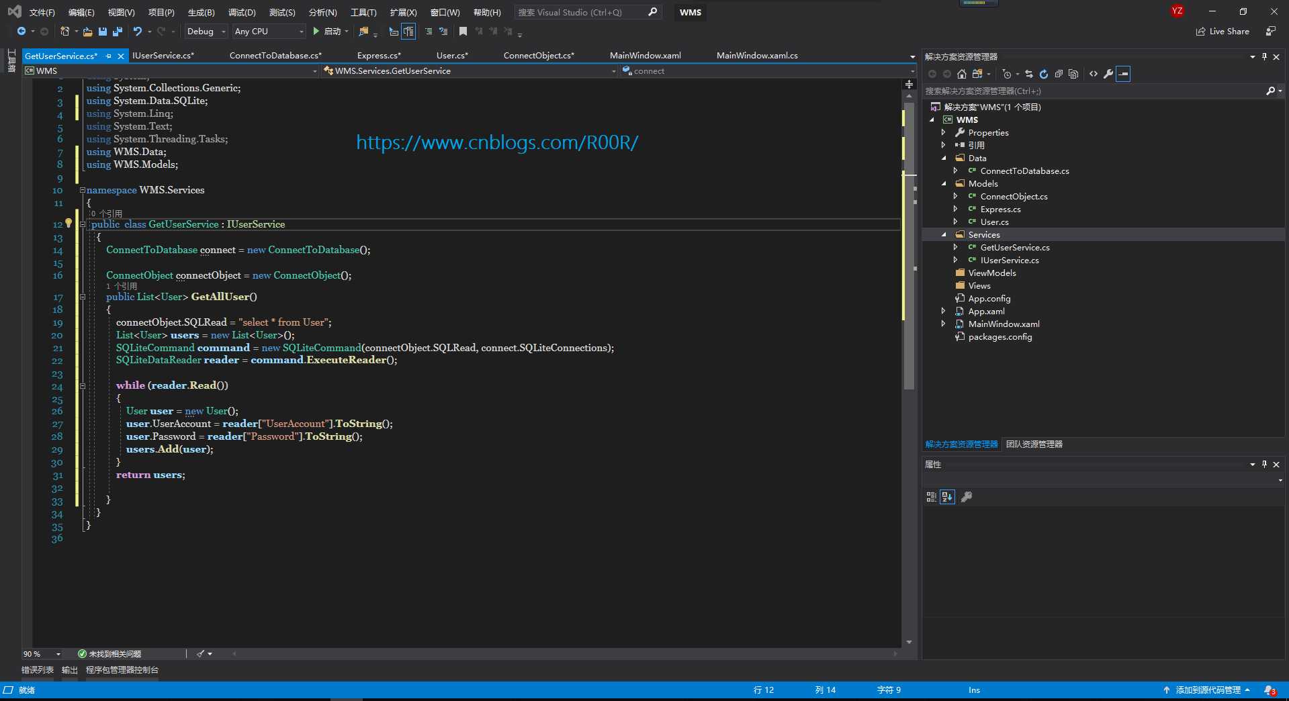
Task: Click the Find in Files toolbar icon
Action: coord(363,32)
